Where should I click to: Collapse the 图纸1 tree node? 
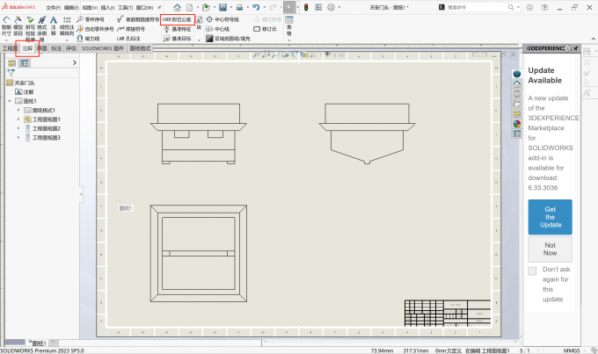pyautogui.click(x=10, y=101)
